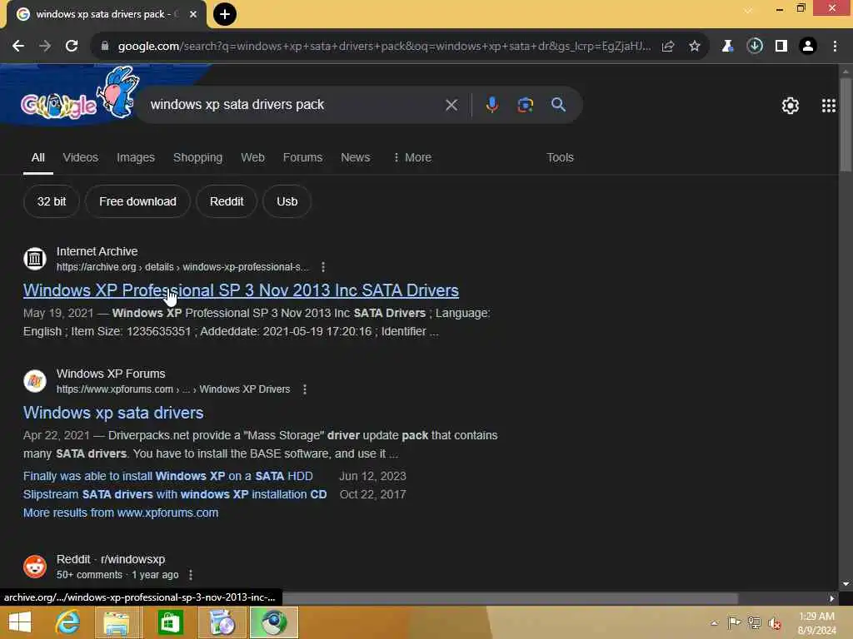This screenshot has height=639, width=853.
Task: Open the disc media app in taskbar
Action: tap(222, 622)
